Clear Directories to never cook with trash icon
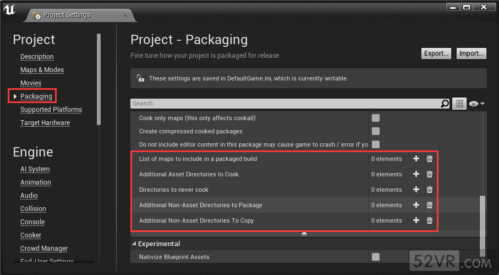Image resolution: width=499 pixels, height=275 pixels. click(430, 190)
